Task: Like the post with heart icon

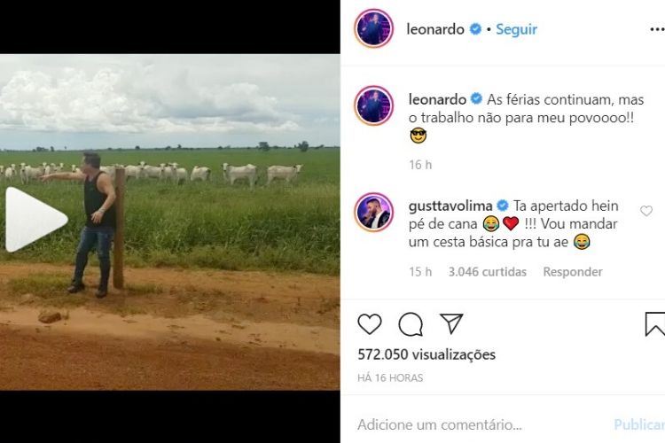Action: (370, 324)
